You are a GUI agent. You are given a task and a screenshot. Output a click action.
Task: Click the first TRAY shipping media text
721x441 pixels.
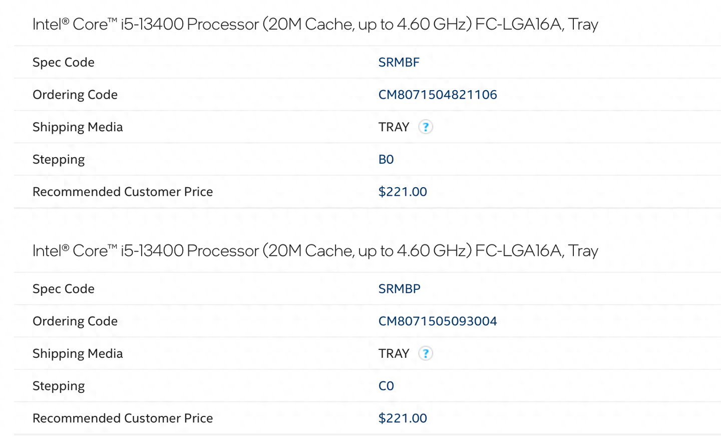pos(394,127)
